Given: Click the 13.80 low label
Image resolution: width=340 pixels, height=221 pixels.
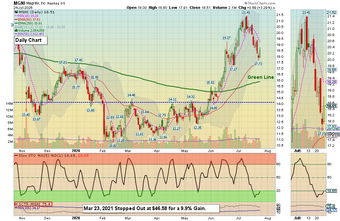Looking at the screenshot, I should coord(91,110).
